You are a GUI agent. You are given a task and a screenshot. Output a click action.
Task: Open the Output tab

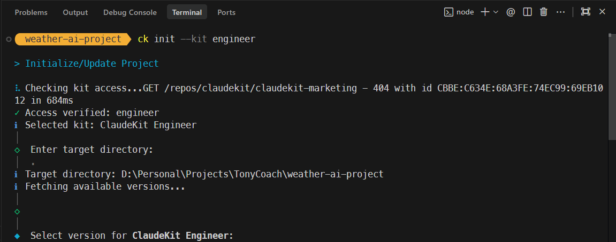point(75,12)
